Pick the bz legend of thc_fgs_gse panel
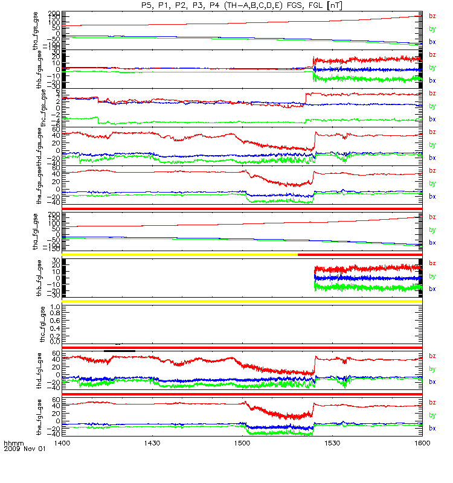Viewport: 453px width, 483px height. click(432, 94)
